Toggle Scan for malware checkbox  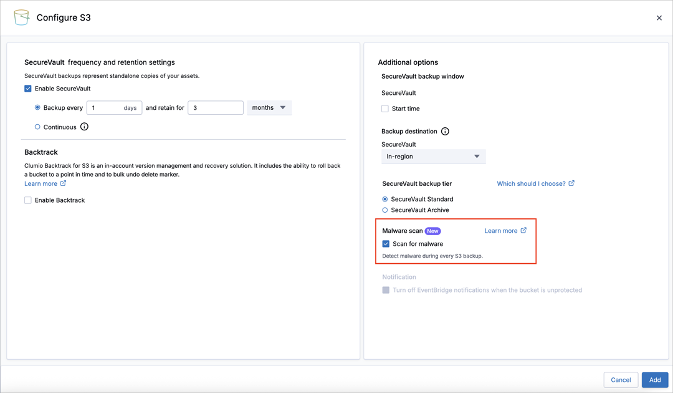click(x=386, y=244)
